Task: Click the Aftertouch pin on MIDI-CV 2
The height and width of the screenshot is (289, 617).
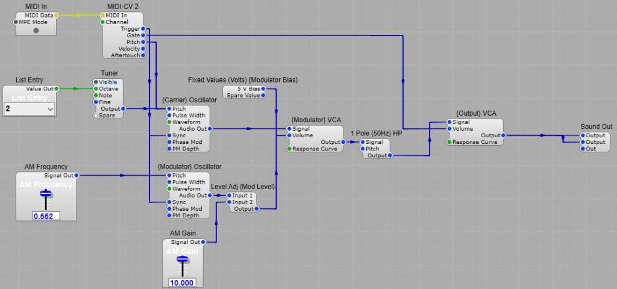Action: [x=142, y=55]
